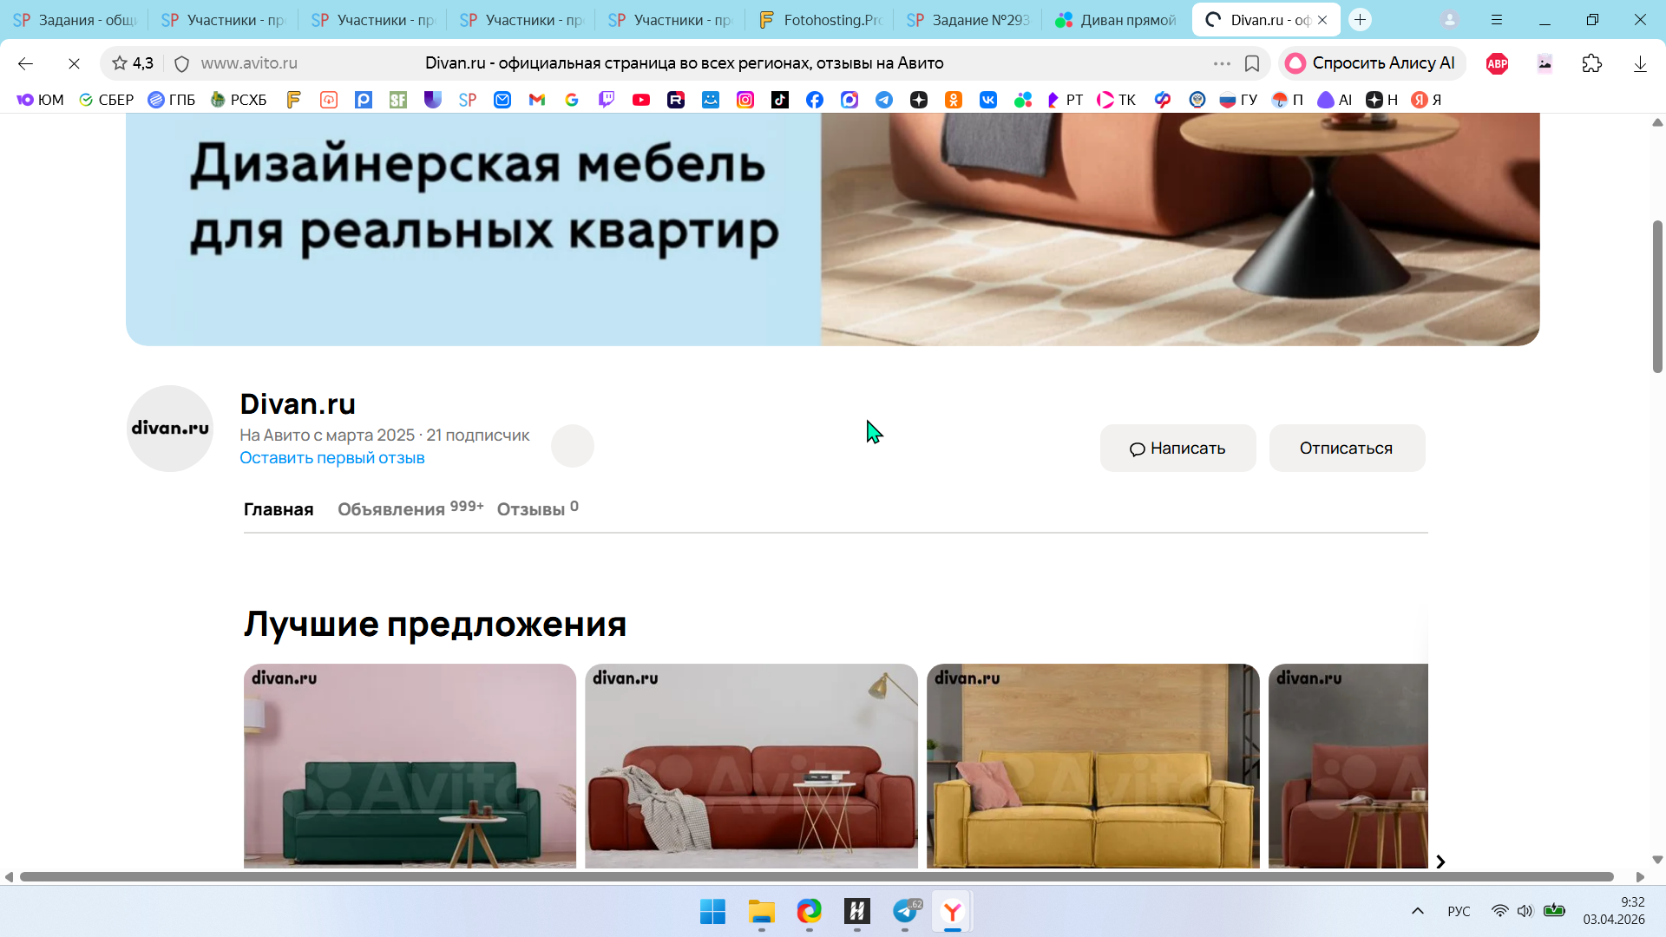The height and width of the screenshot is (937, 1666).
Task: Open the three-dots page menu in the address bar
Action: 1222,63
